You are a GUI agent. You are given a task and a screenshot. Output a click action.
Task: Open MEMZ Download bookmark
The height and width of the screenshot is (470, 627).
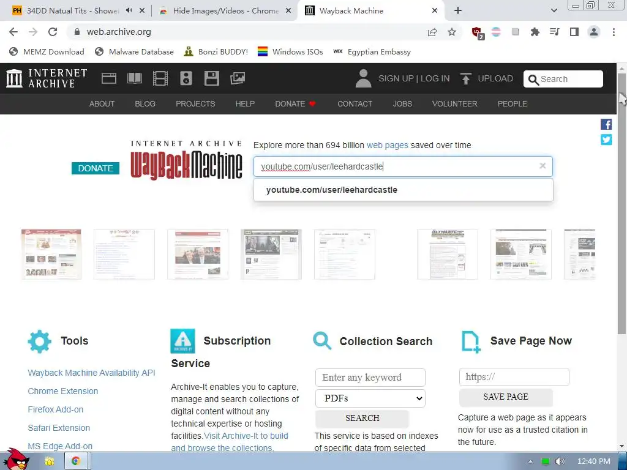[x=47, y=51]
